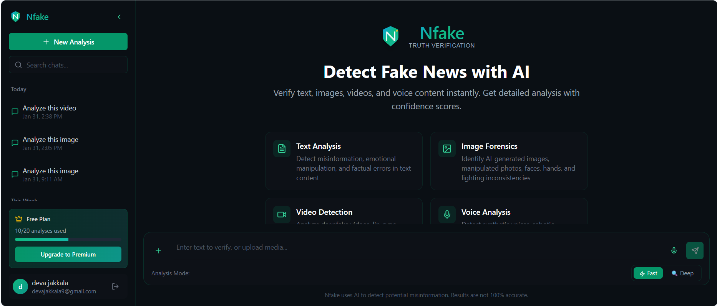
Task: Click the Nfake shield logo in sidebar
Action: (15, 16)
